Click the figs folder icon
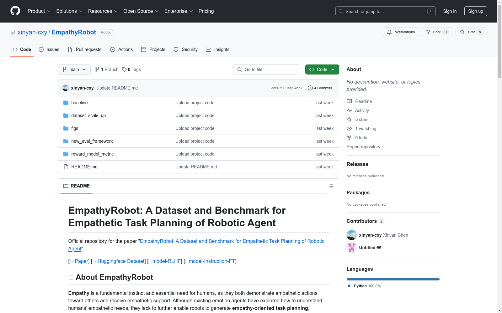The width and height of the screenshot is (502, 313). [x=66, y=128]
